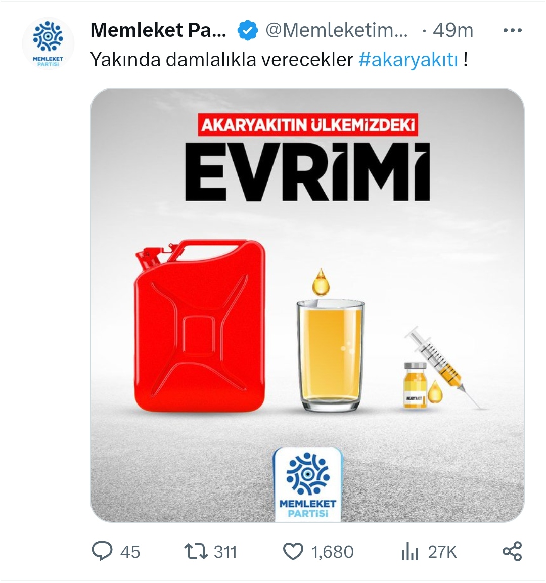Click the 1,680 likes count
This screenshot has width=546, height=583.
coord(332,552)
